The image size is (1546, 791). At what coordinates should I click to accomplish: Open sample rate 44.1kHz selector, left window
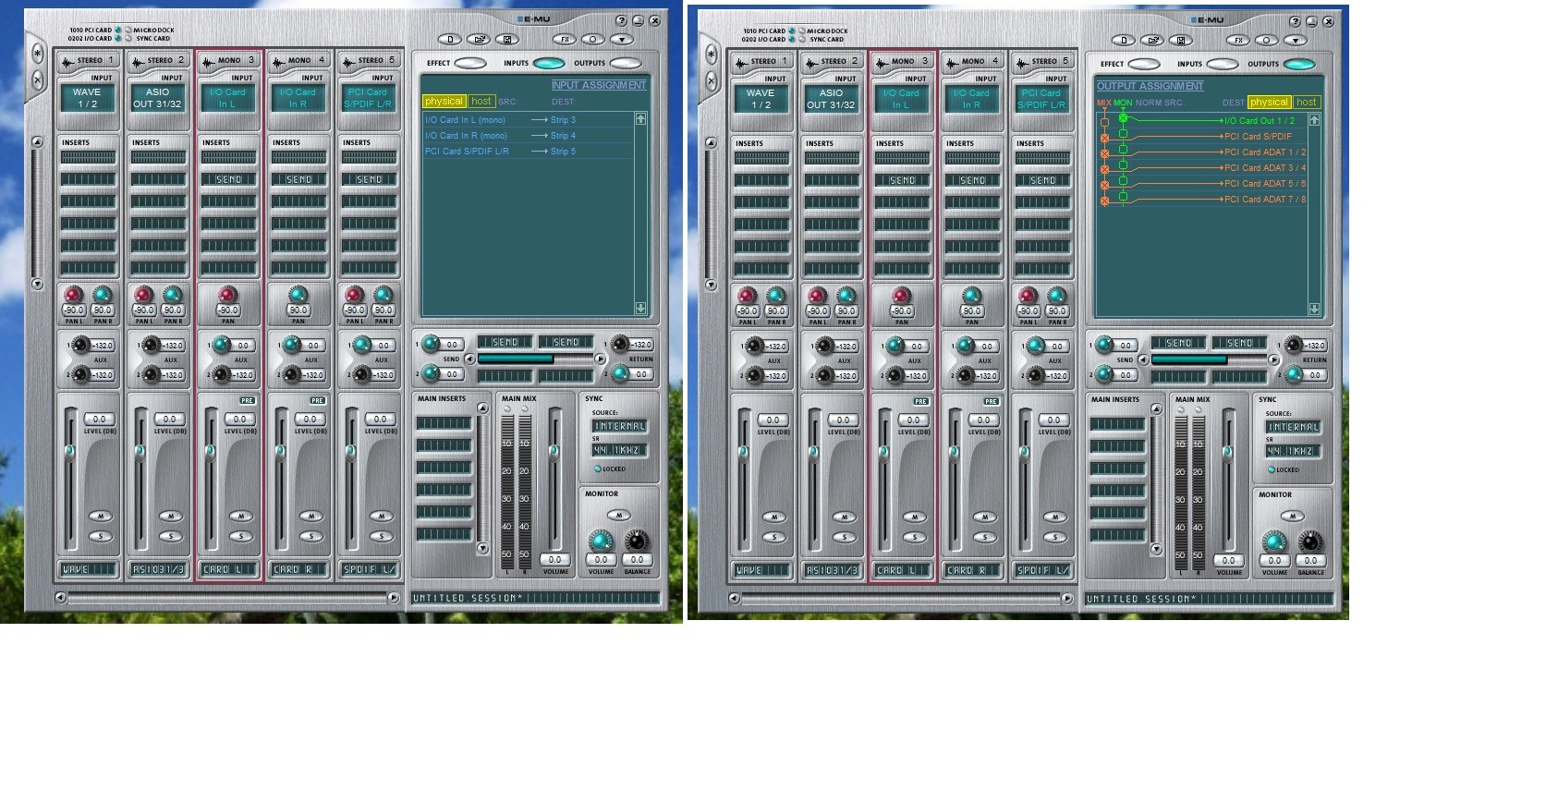click(619, 450)
